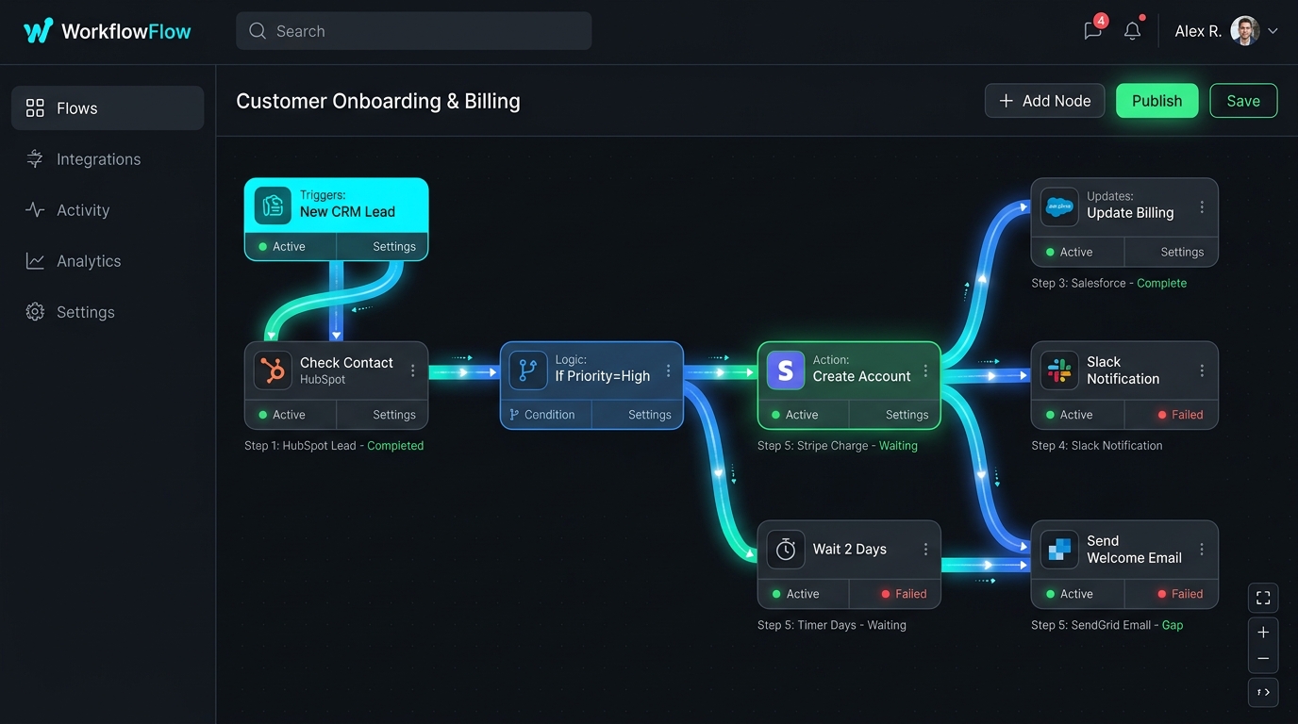Click the Publish button

pos(1157,101)
